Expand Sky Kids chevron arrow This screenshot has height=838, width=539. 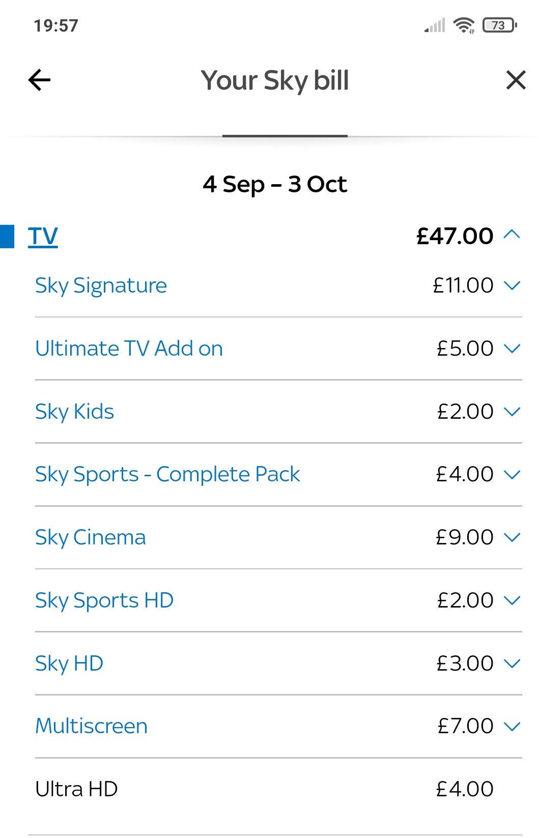click(512, 412)
